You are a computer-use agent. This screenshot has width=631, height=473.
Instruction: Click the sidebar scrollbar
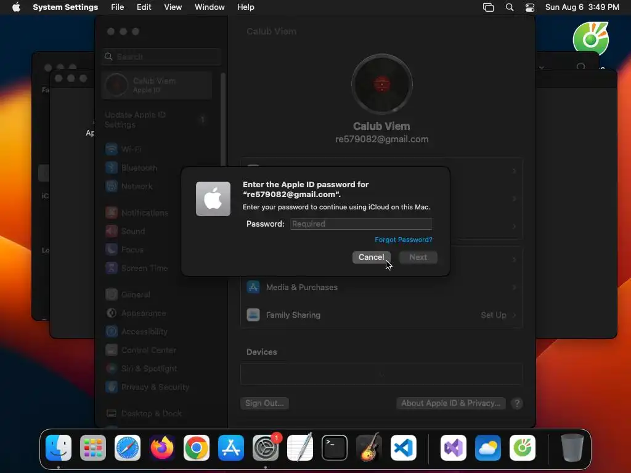tap(222, 121)
